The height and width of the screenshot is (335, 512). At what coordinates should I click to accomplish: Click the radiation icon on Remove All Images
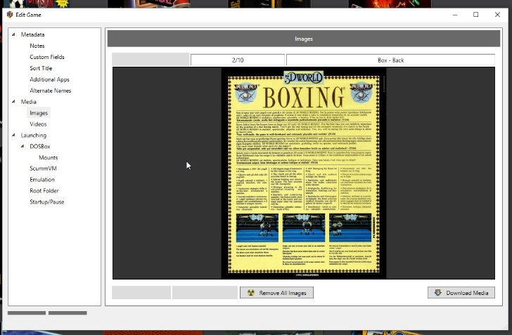pos(251,293)
